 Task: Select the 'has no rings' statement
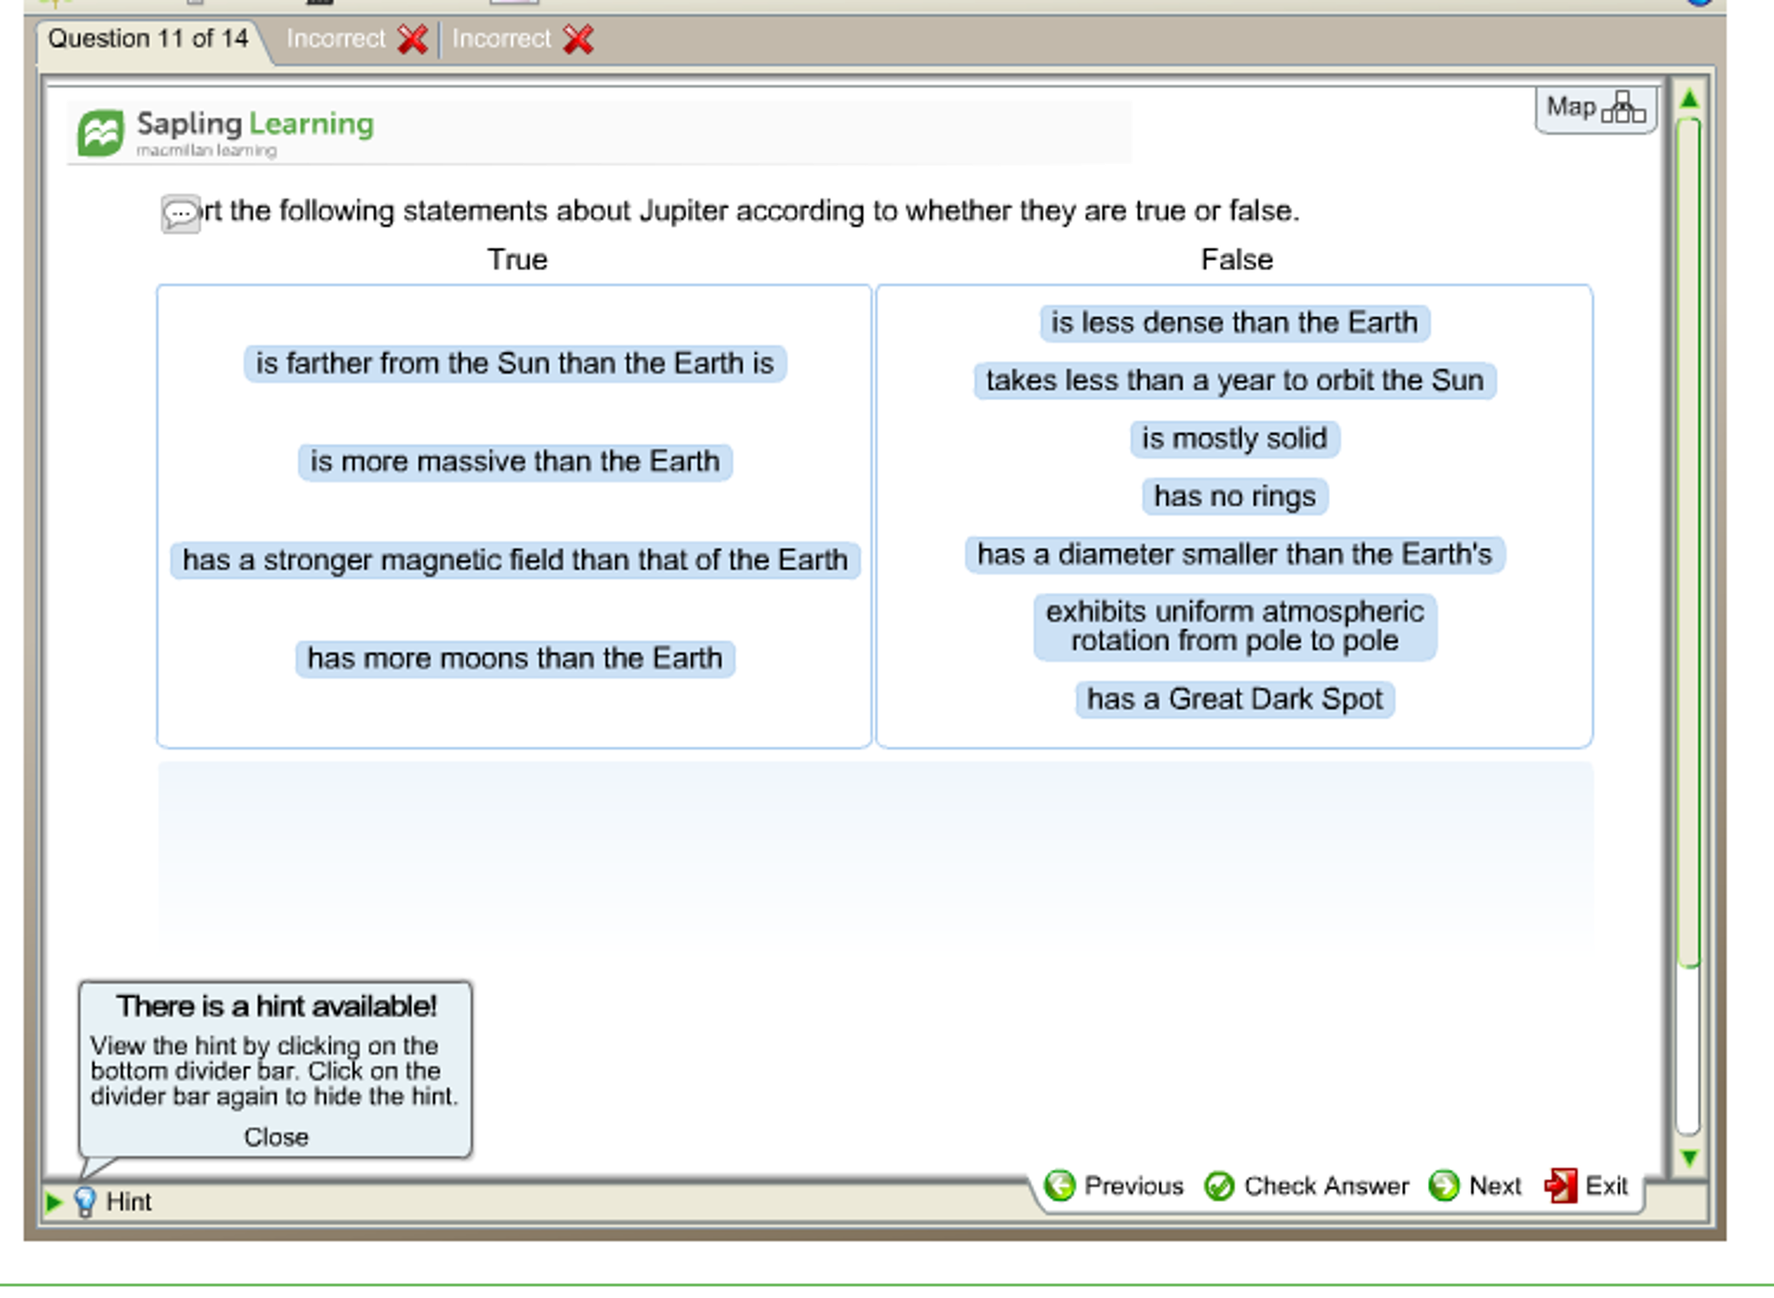pyautogui.click(x=1234, y=496)
